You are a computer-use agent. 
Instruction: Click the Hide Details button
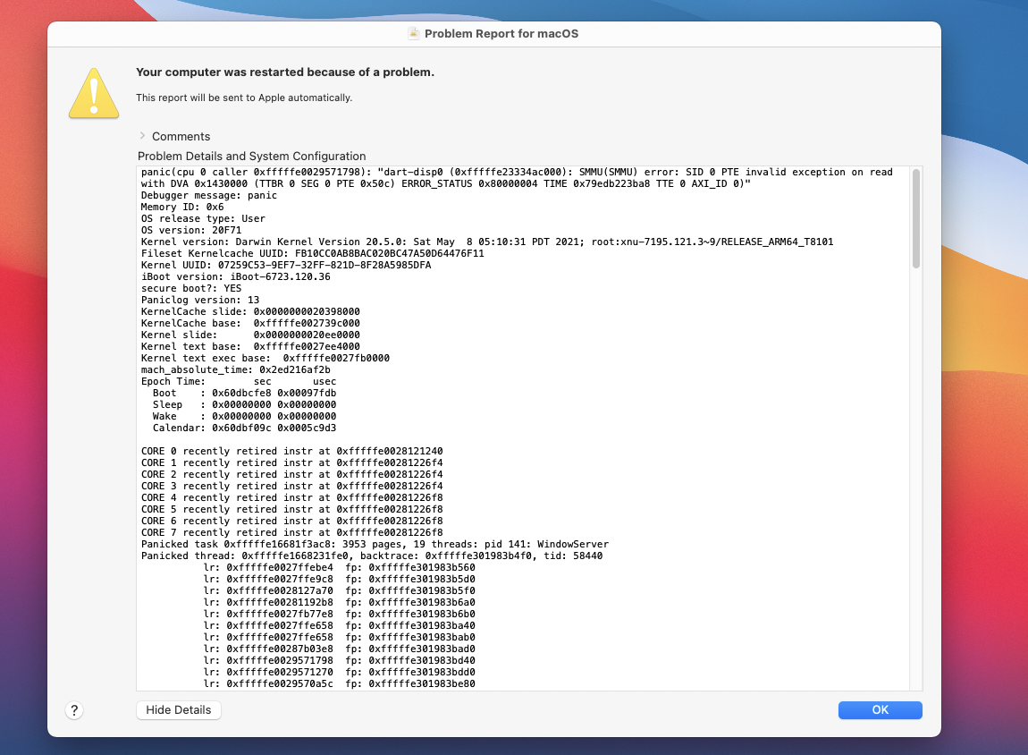pos(178,709)
